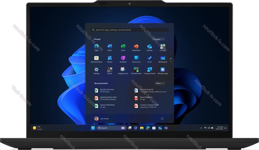The height and width of the screenshot is (150, 259).
Task: Click the Start menu search field
Action: (x=129, y=30)
